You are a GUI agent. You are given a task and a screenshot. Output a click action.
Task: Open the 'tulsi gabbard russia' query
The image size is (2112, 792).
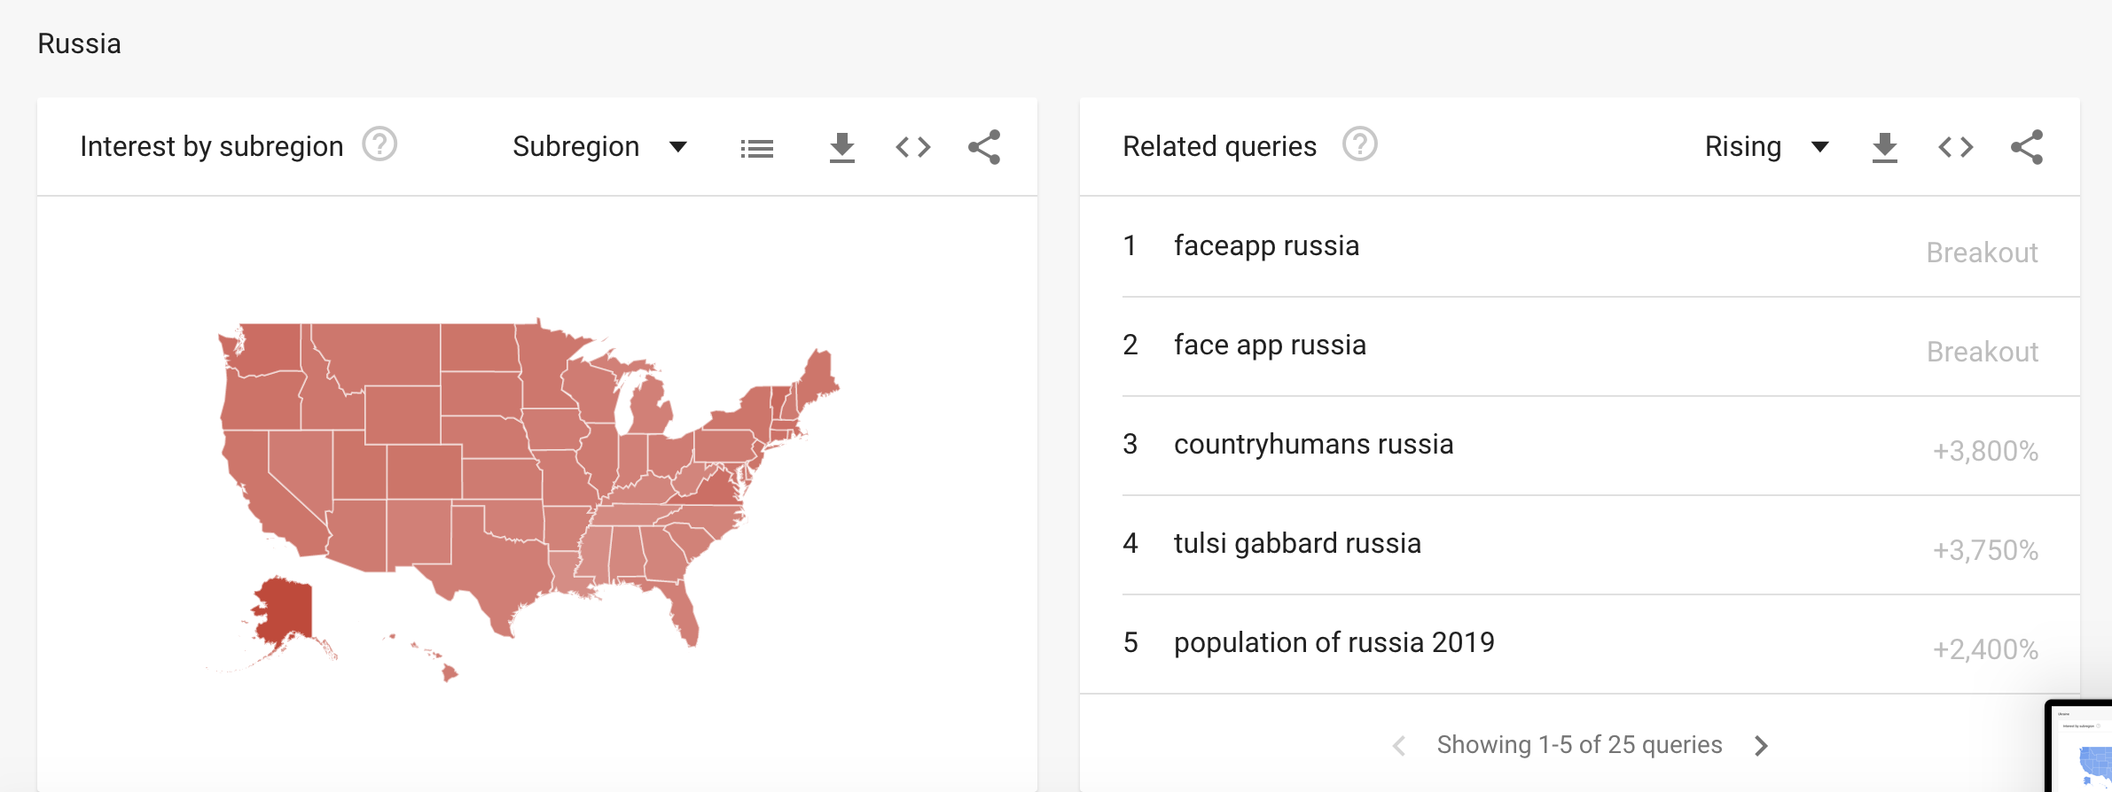click(x=1297, y=544)
